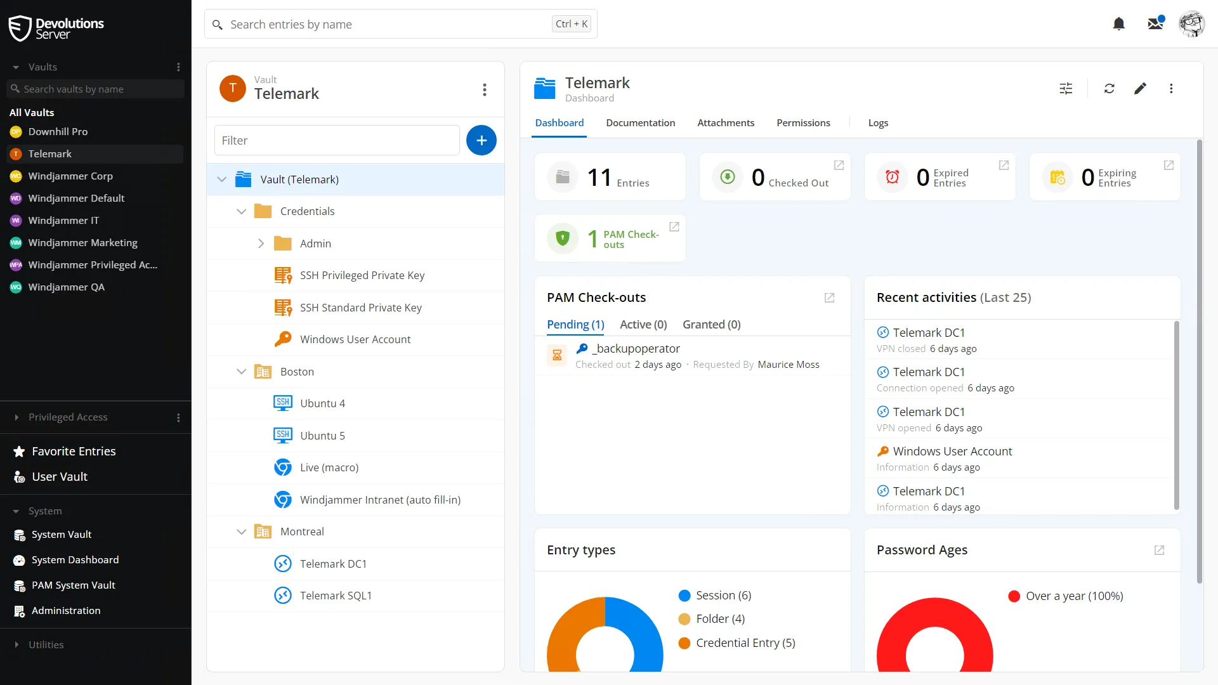Select SSH Standard Private Key entry

pyautogui.click(x=355, y=308)
